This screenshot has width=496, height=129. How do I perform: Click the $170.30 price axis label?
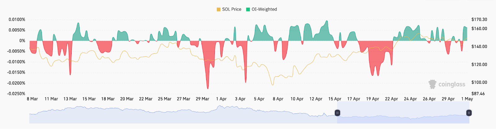pos(479,20)
